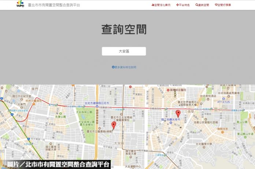This screenshot has height=169, width=255.
Task: Click the ATT 4 FUN map label
Action: coord(223,102)
